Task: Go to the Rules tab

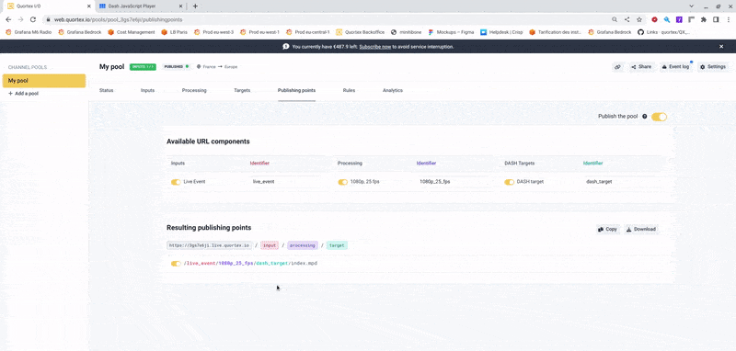Action: click(x=349, y=90)
